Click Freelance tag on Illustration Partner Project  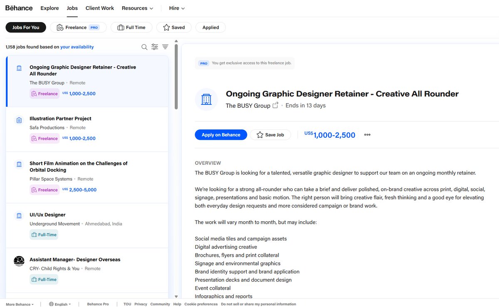(44, 139)
